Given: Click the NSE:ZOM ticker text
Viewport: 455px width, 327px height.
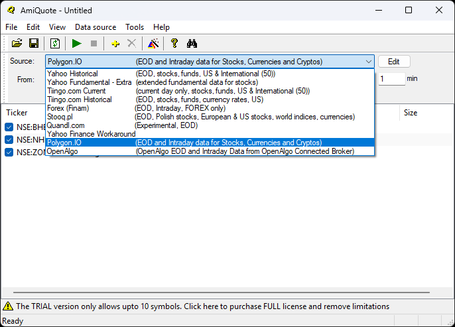Looking at the screenshot, I should pos(31,153).
